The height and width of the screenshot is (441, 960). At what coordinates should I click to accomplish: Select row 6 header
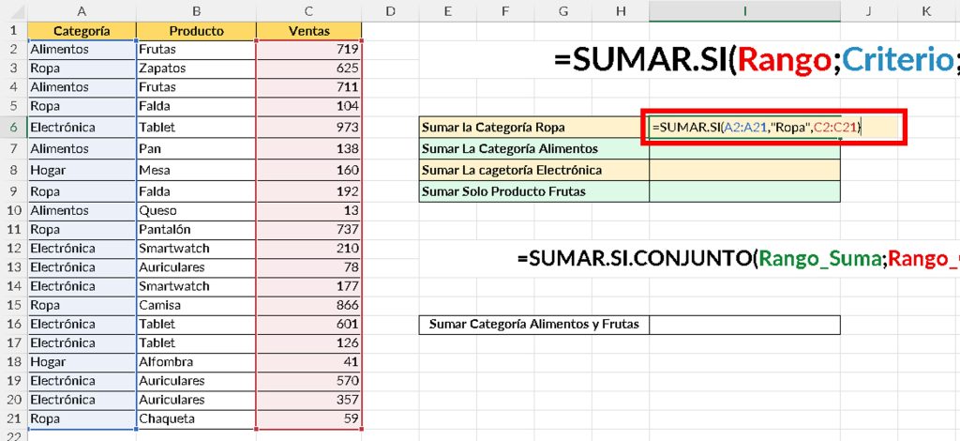point(13,126)
